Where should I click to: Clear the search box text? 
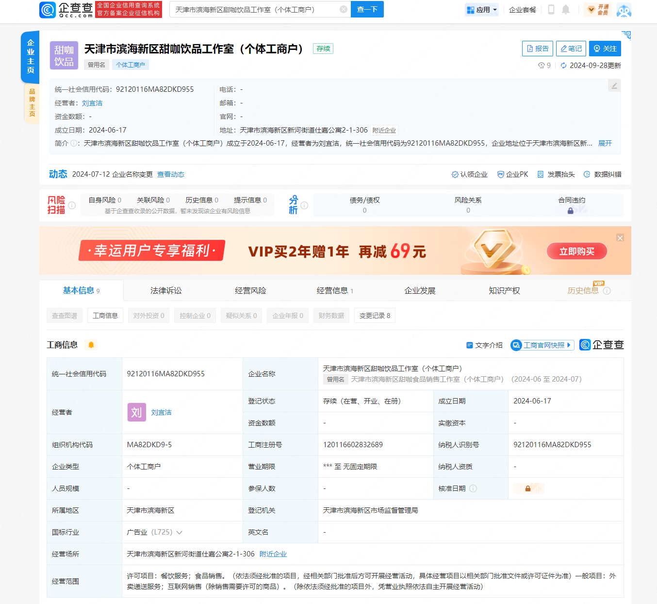pos(344,9)
